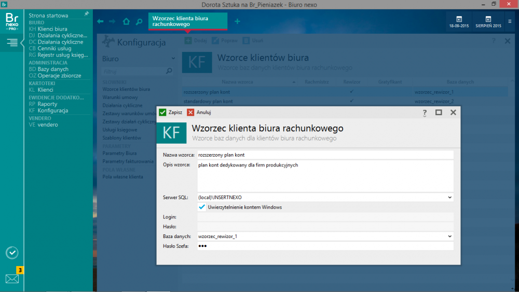
Task: Open the calendar date 18-09-2015 button
Action: tap(459, 22)
